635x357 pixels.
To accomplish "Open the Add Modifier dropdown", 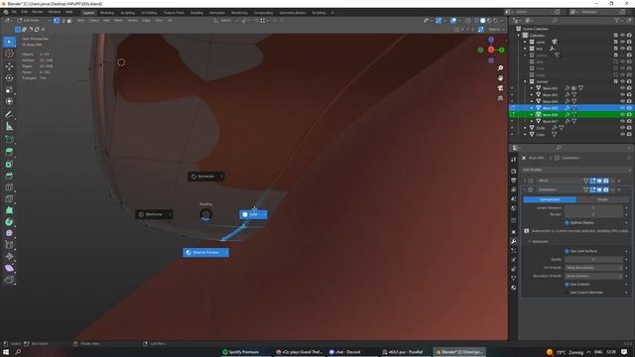I will pyautogui.click(x=575, y=170).
